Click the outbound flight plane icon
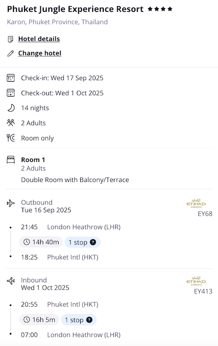This screenshot has height=346, width=218. (11, 203)
